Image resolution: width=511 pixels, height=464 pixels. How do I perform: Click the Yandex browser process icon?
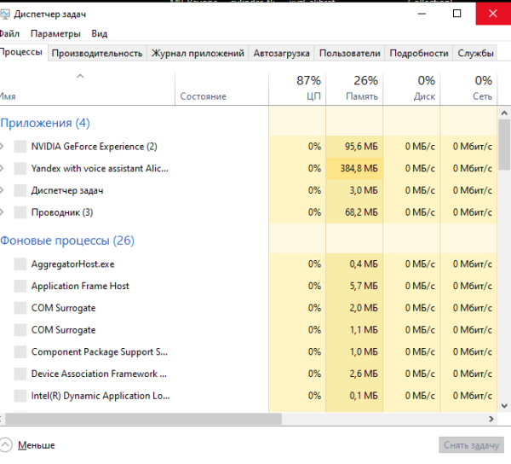click(20, 169)
